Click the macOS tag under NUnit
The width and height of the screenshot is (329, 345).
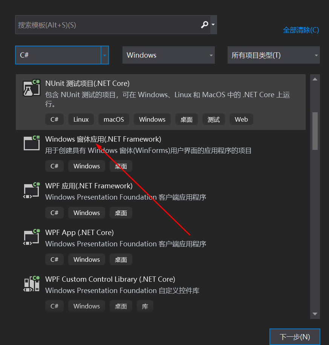pos(114,119)
